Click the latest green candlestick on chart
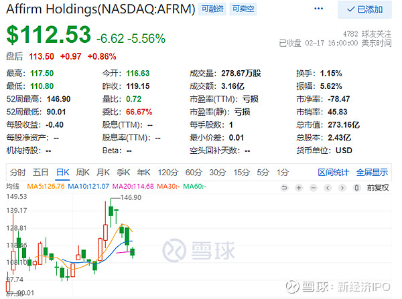Screen dimensions: 402x299 click(133, 252)
